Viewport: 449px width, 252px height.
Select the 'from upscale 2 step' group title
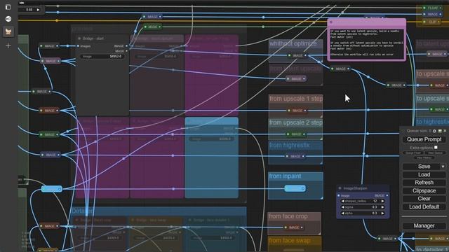pyautogui.click(x=296, y=122)
